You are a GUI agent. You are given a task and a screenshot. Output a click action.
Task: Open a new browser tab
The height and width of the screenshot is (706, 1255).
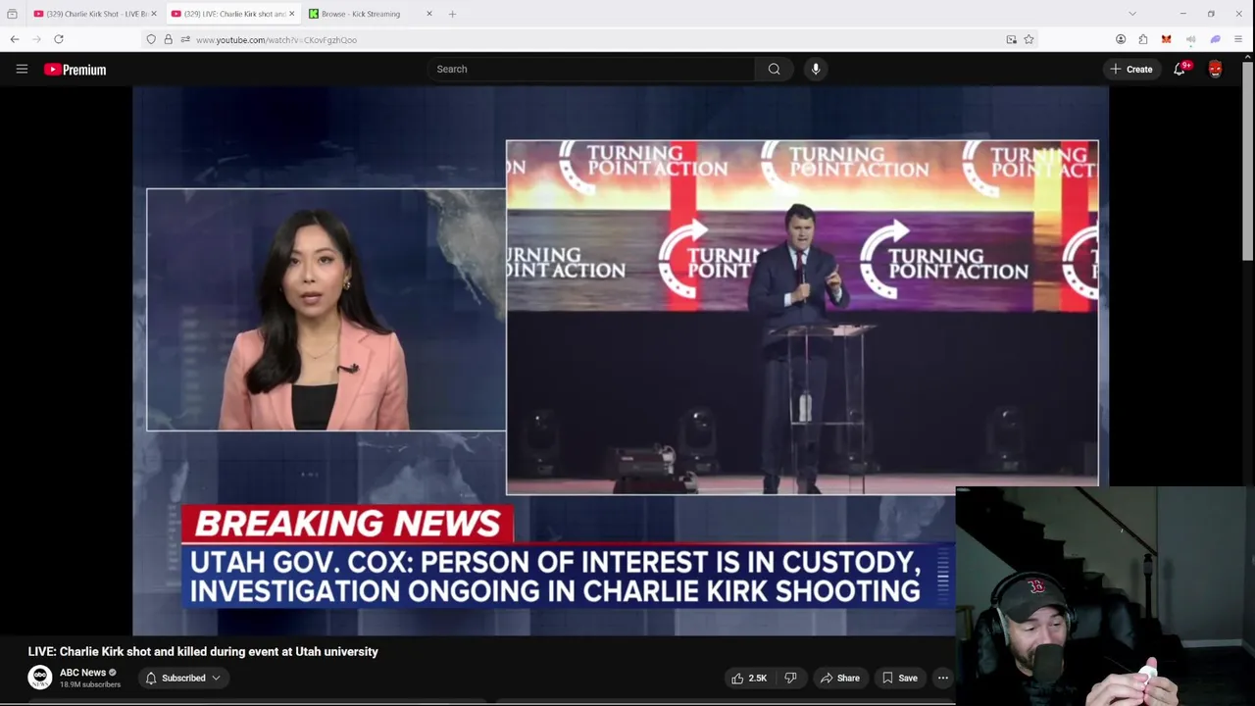click(452, 14)
